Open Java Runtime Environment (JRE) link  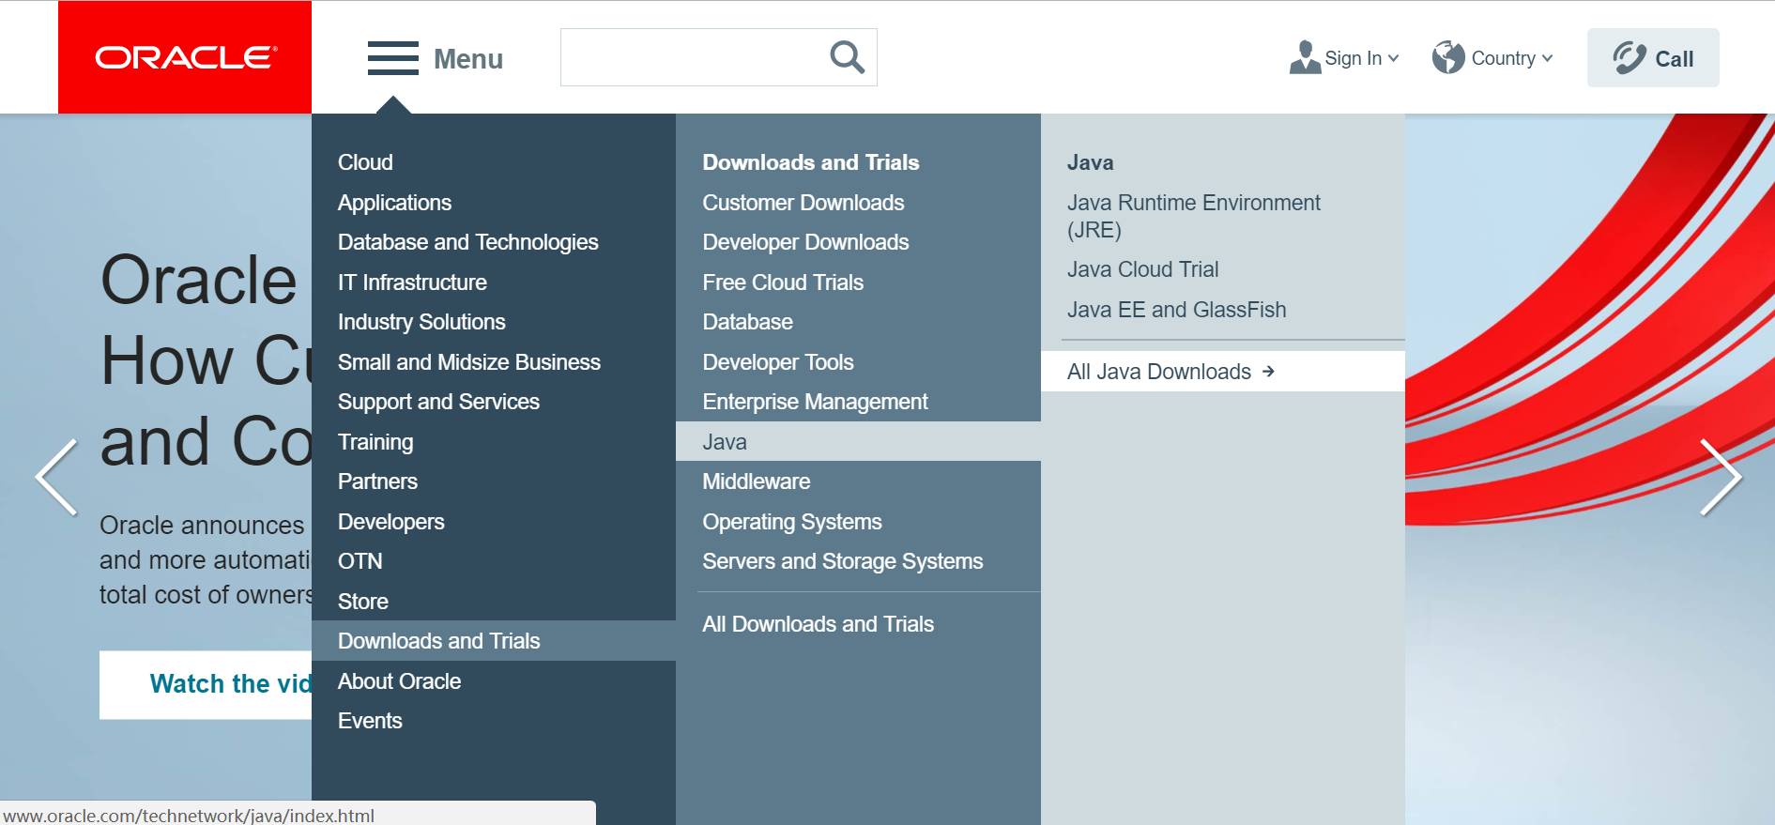(x=1193, y=216)
